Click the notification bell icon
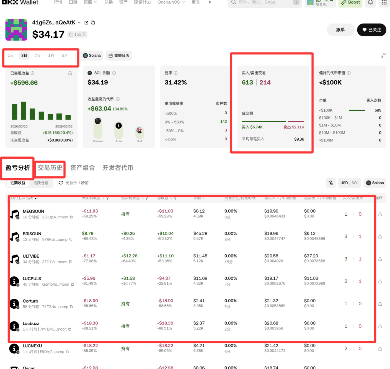 click(370, 2)
